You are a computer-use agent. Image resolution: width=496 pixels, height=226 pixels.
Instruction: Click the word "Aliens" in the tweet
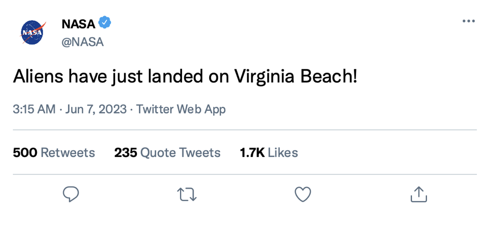click(x=38, y=77)
